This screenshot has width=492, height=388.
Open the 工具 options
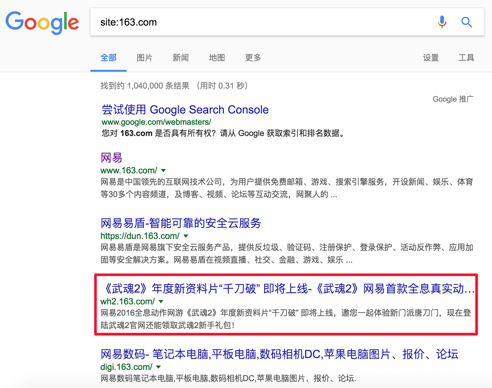pos(466,58)
